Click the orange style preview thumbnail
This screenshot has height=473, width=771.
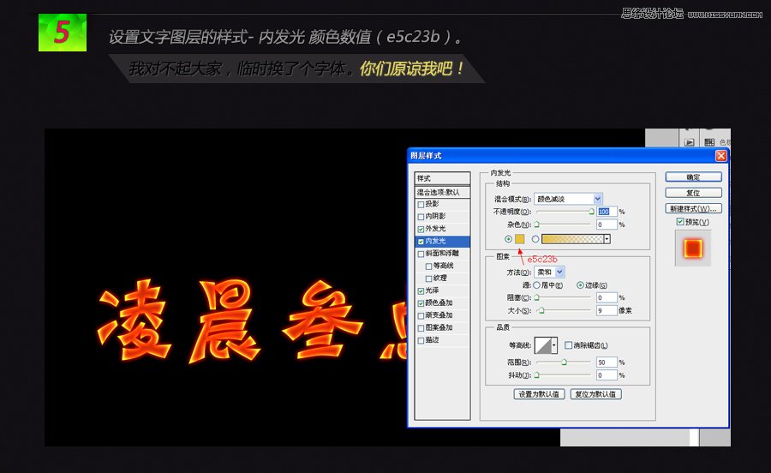click(693, 248)
